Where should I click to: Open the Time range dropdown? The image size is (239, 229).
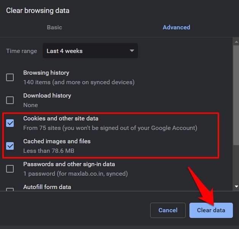[x=90, y=51]
